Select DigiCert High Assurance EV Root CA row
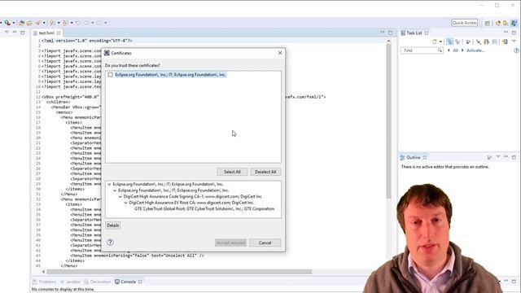Screen dimensions: 521x293 (x=191, y=203)
